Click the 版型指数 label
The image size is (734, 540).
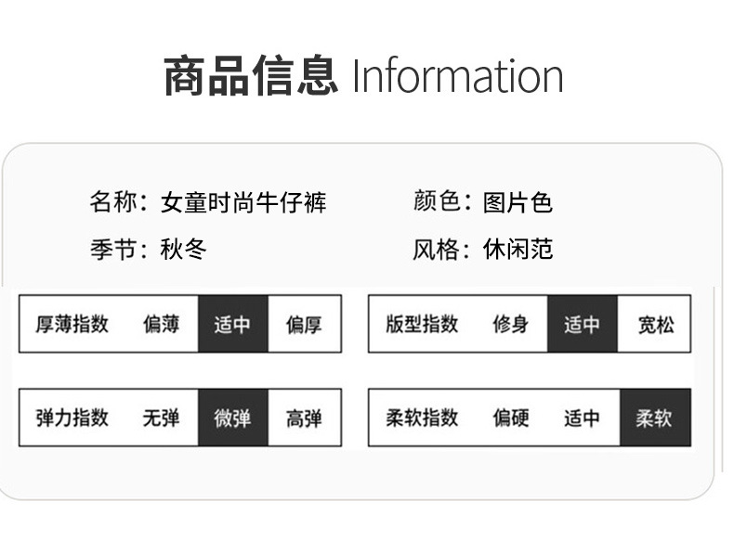pos(422,325)
